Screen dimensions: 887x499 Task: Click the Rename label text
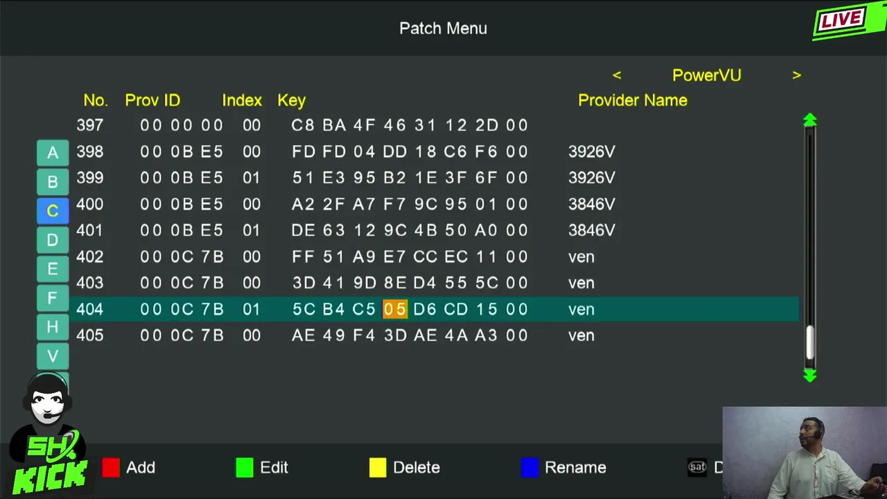[575, 468]
